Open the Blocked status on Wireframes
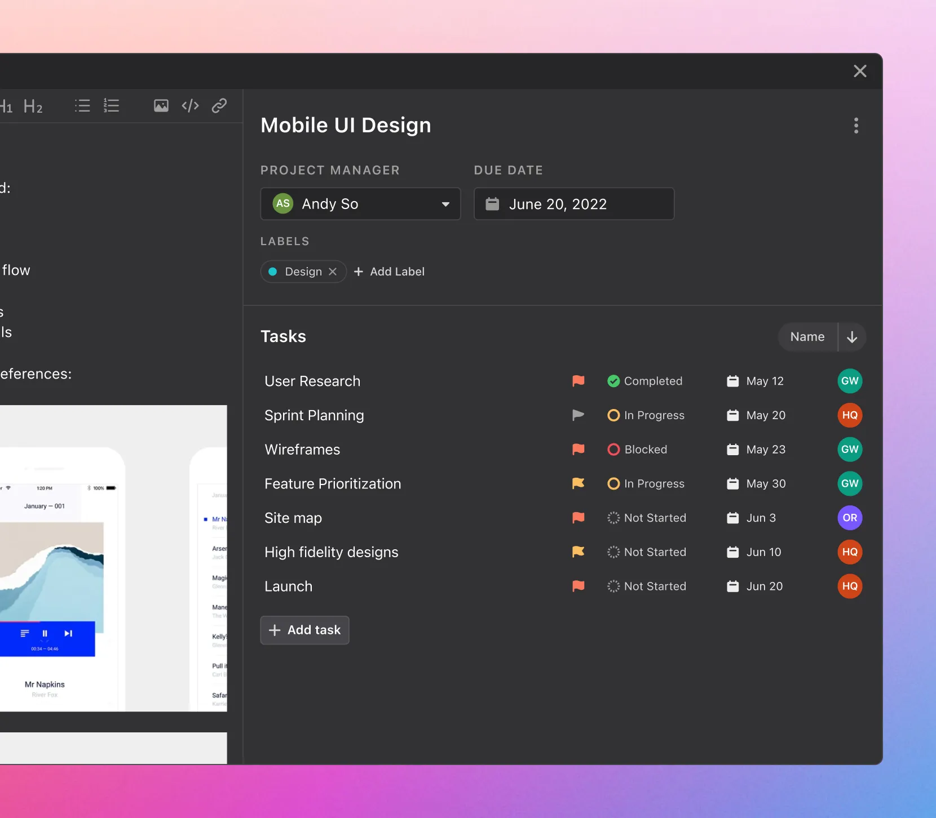 (x=613, y=450)
